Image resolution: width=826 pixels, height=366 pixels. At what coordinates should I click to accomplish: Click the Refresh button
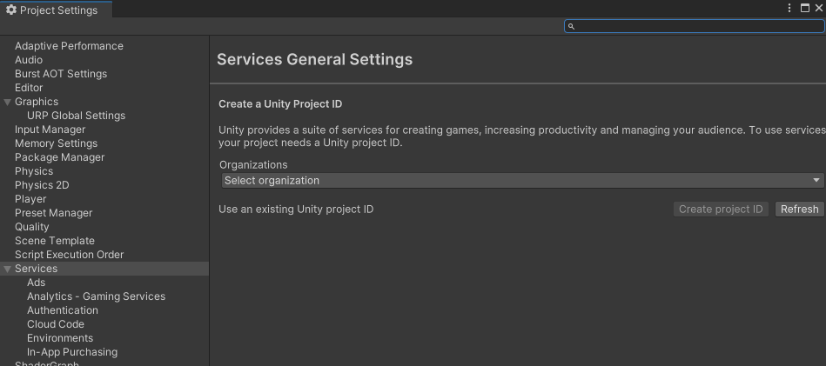point(799,210)
